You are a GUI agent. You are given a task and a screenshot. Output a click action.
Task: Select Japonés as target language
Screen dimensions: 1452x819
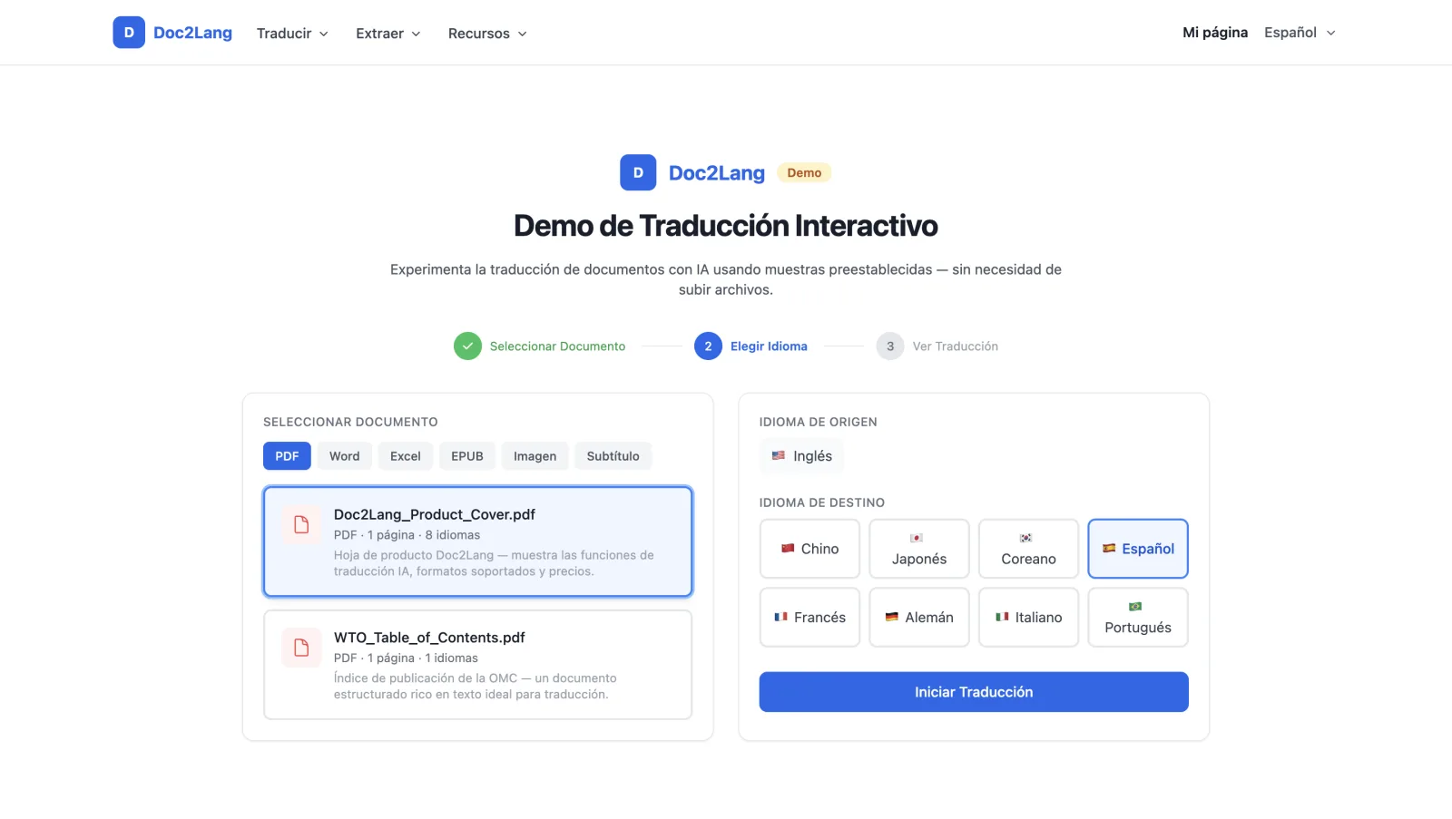[x=919, y=549]
